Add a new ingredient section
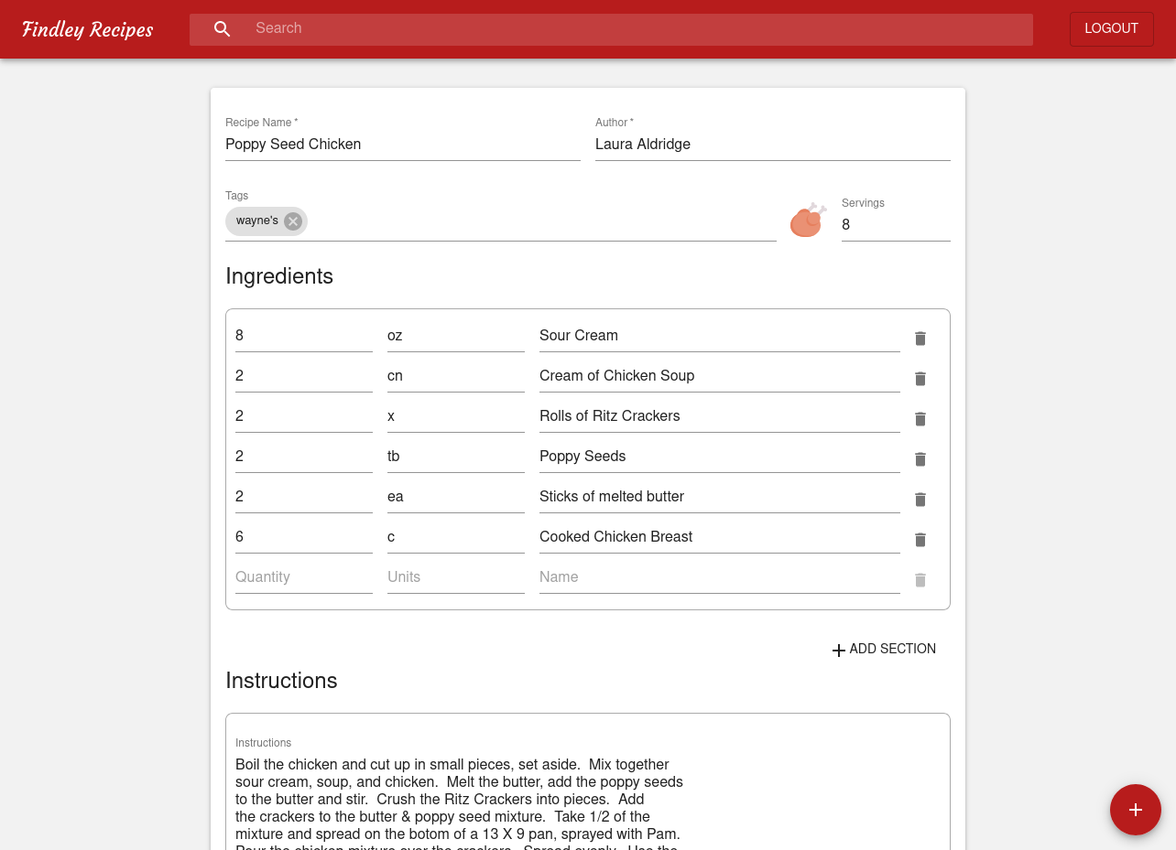Screen dimensions: 1176x850 [x=884, y=649]
